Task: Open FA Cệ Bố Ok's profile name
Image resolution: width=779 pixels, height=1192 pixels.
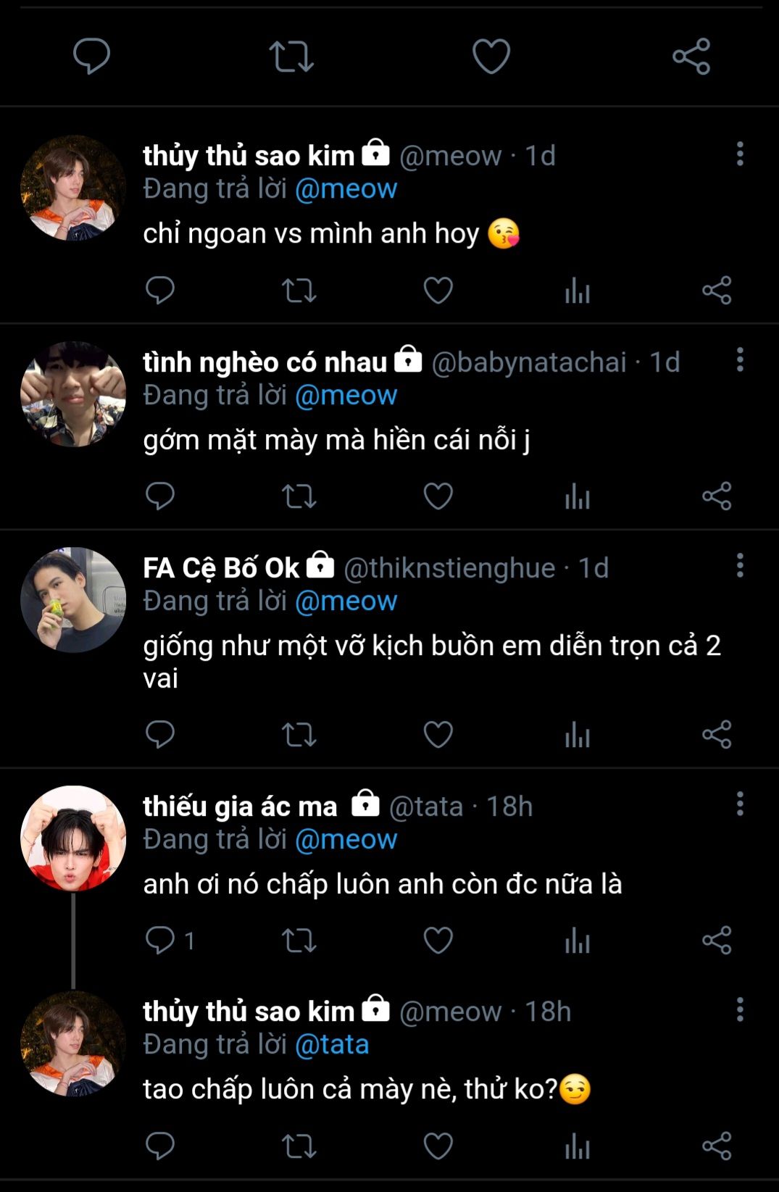Action: point(221,568)
